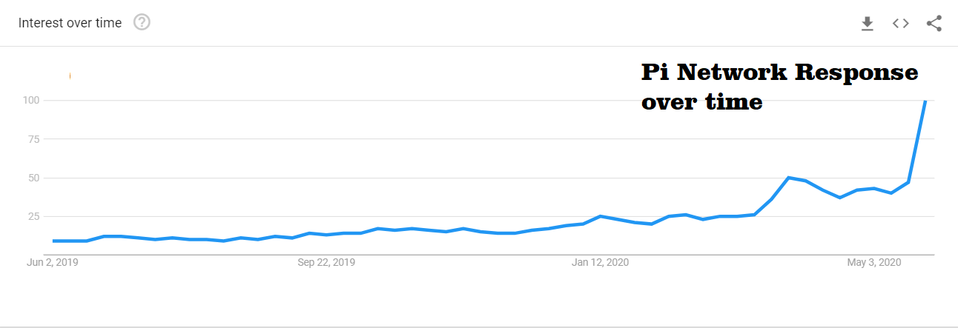
Task: Click the bump above Jan 12, 2020
Action: coord(600,216)
